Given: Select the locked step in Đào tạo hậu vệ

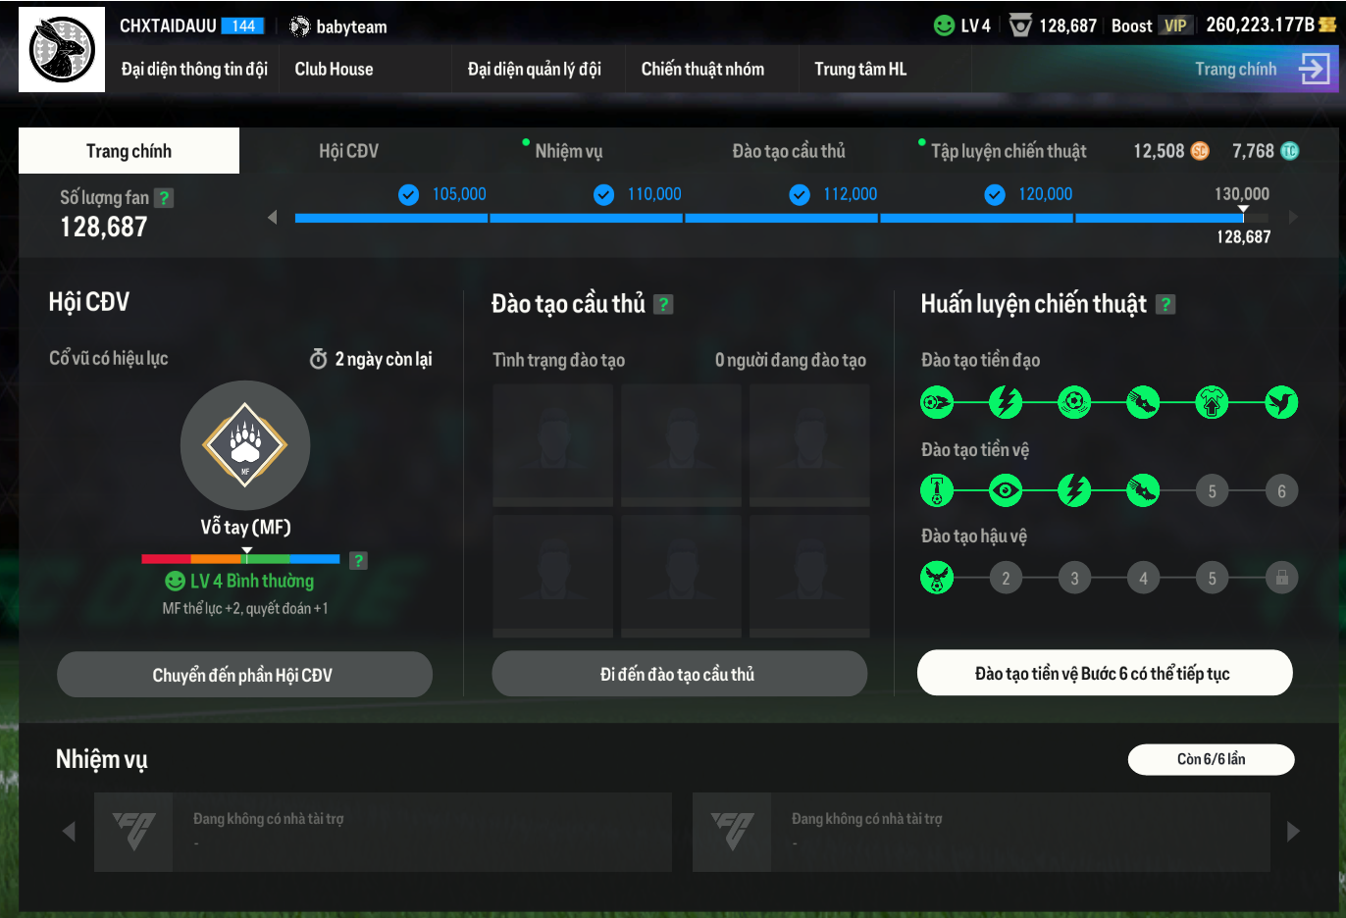Looking at the screenshot, I should point(1281,578).
